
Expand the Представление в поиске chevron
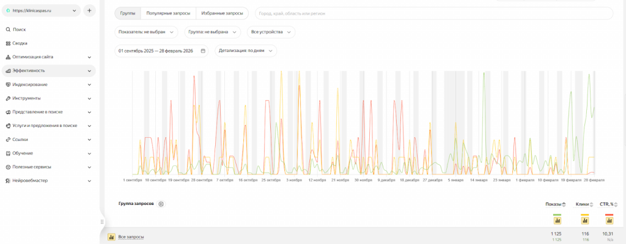pyautogui.click(x=89, y=112)
